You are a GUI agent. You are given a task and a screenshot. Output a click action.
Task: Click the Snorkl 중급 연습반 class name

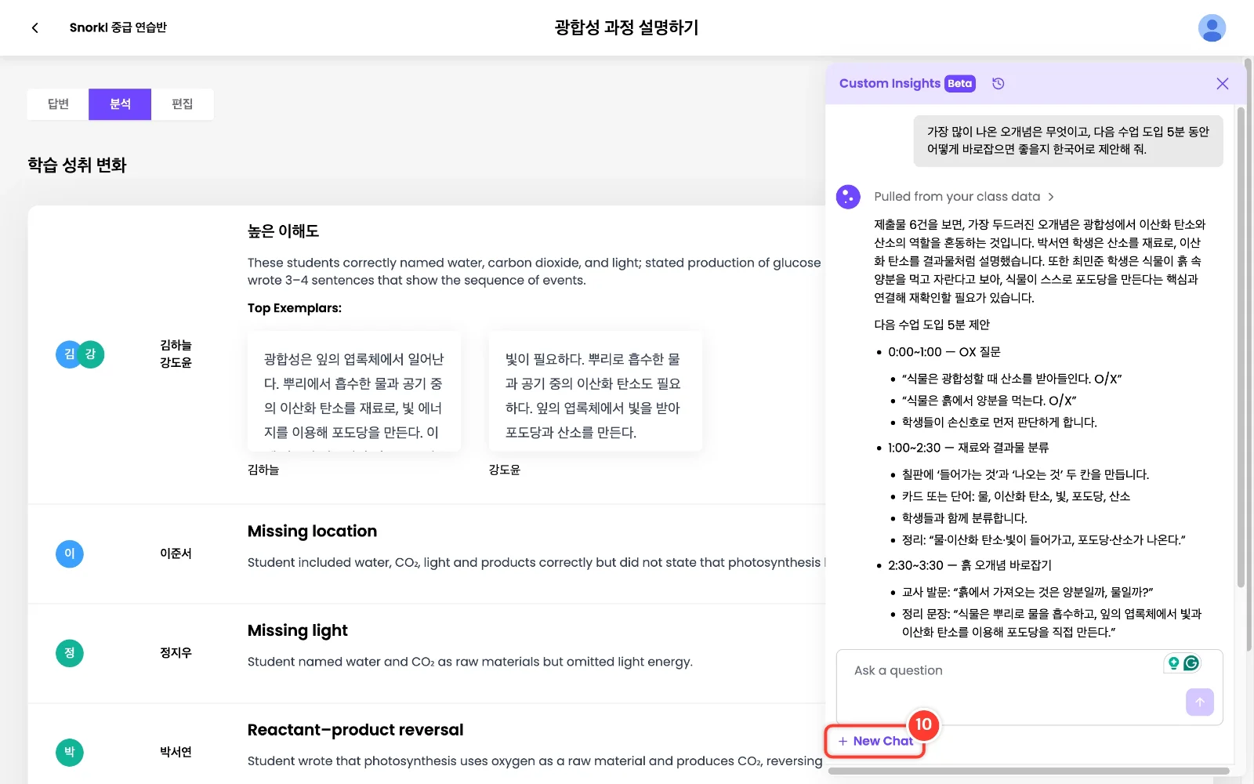118,27
